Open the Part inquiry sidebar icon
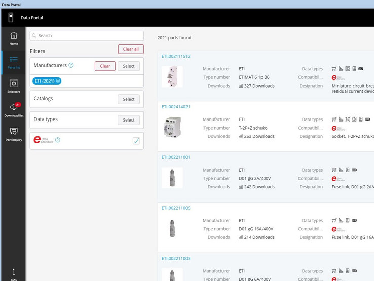Image resolution: width=374 pixels, height=281 pixels. pos(14,134)
